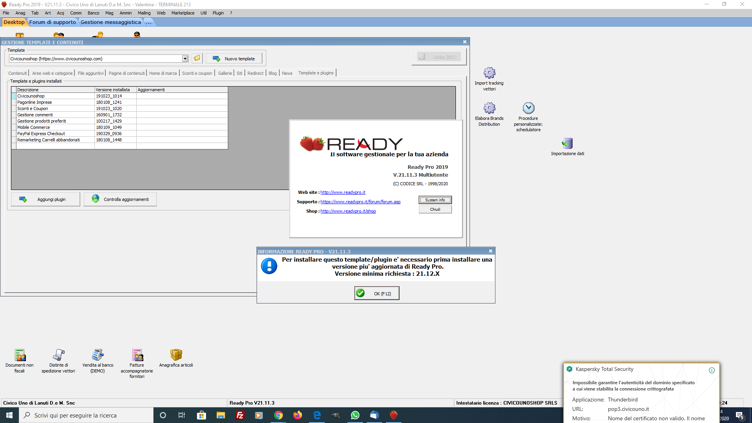Screen dimensions: 752x423
Task: Open Distinte di spedizione vettori icon
Action: (58, 361)
